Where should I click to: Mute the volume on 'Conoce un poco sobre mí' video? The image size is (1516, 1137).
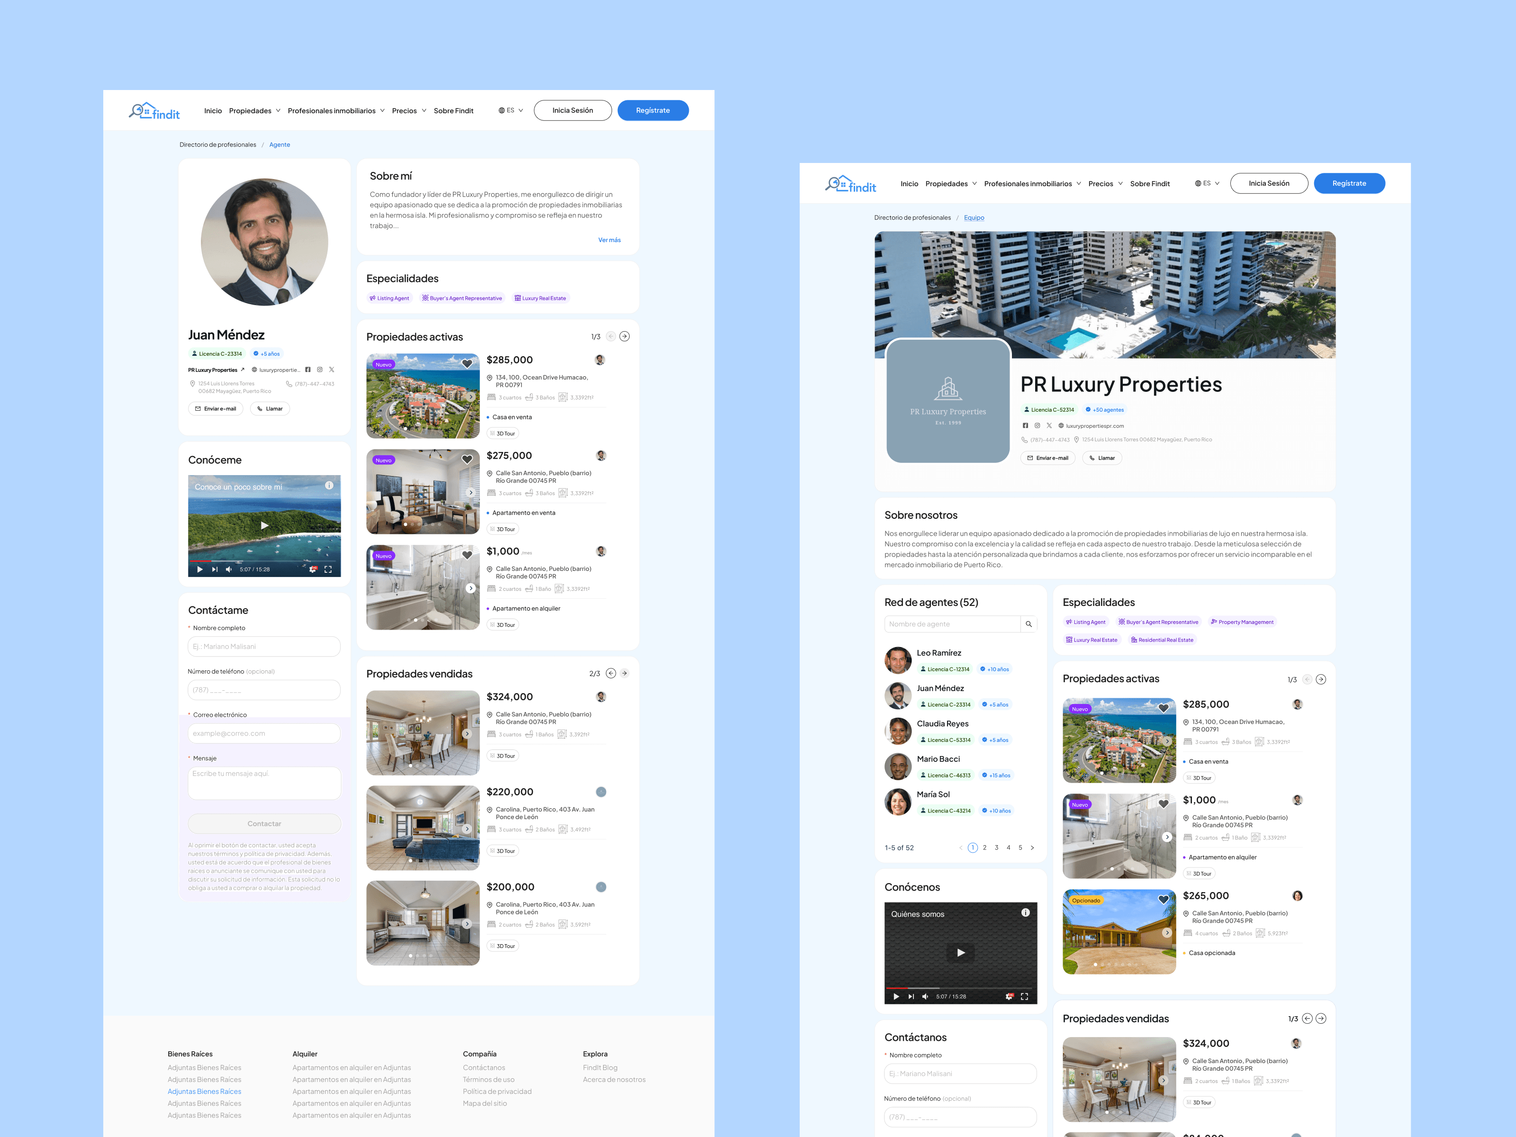tap(229, 569)
